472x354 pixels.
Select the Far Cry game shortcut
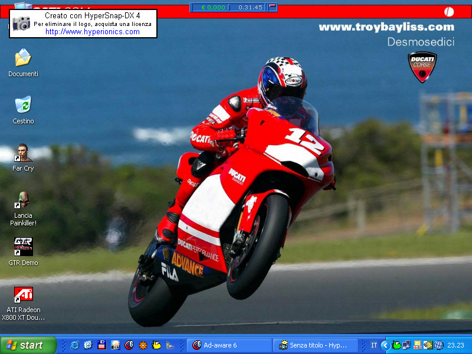click(23, 158)
